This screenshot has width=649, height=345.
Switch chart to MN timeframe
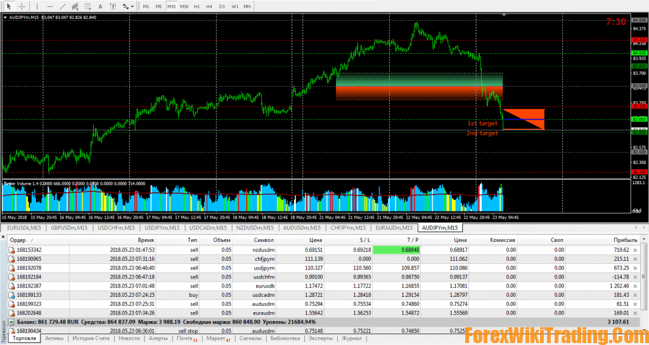click(247, 6)
